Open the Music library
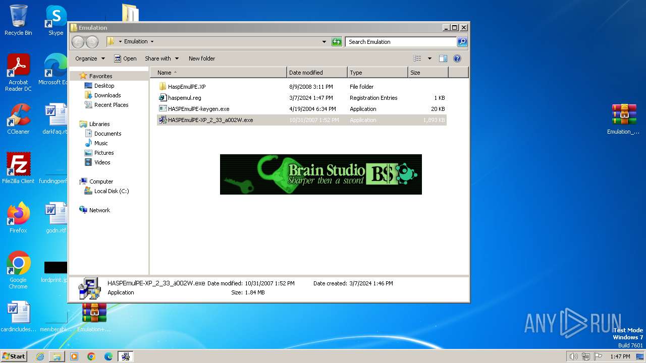 (101, 143)
